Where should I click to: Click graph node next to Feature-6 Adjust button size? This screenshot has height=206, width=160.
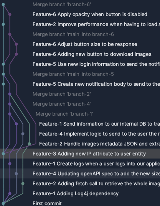click(x=16, y=44)
